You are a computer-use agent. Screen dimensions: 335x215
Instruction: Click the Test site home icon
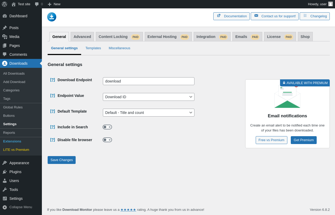(x=14, y=4)
